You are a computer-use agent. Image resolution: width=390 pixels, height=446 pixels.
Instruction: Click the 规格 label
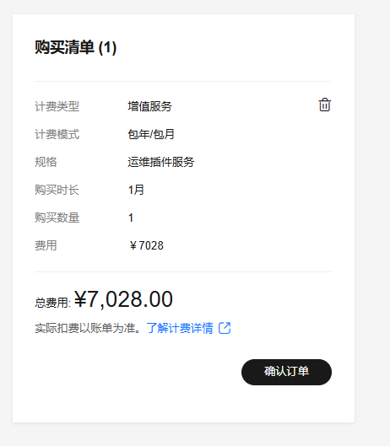[46, 162]
